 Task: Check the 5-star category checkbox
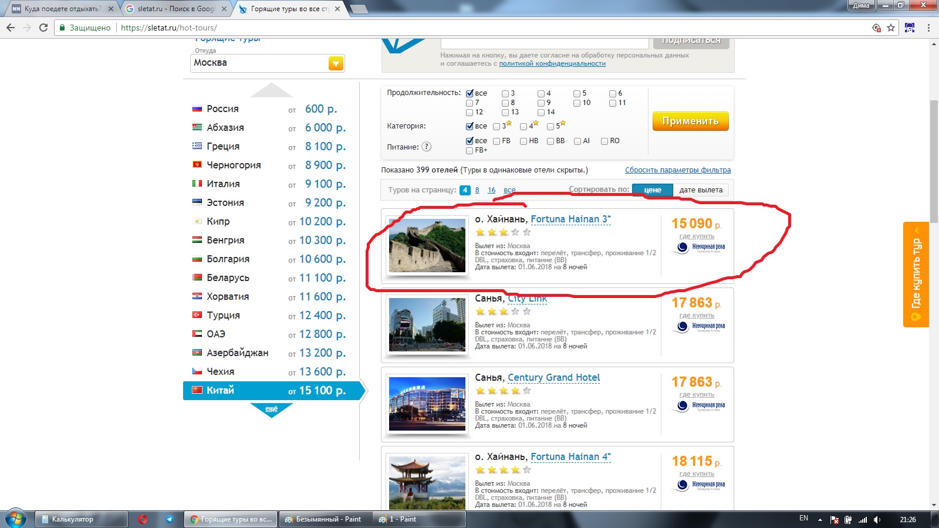[x=550, y=126]
